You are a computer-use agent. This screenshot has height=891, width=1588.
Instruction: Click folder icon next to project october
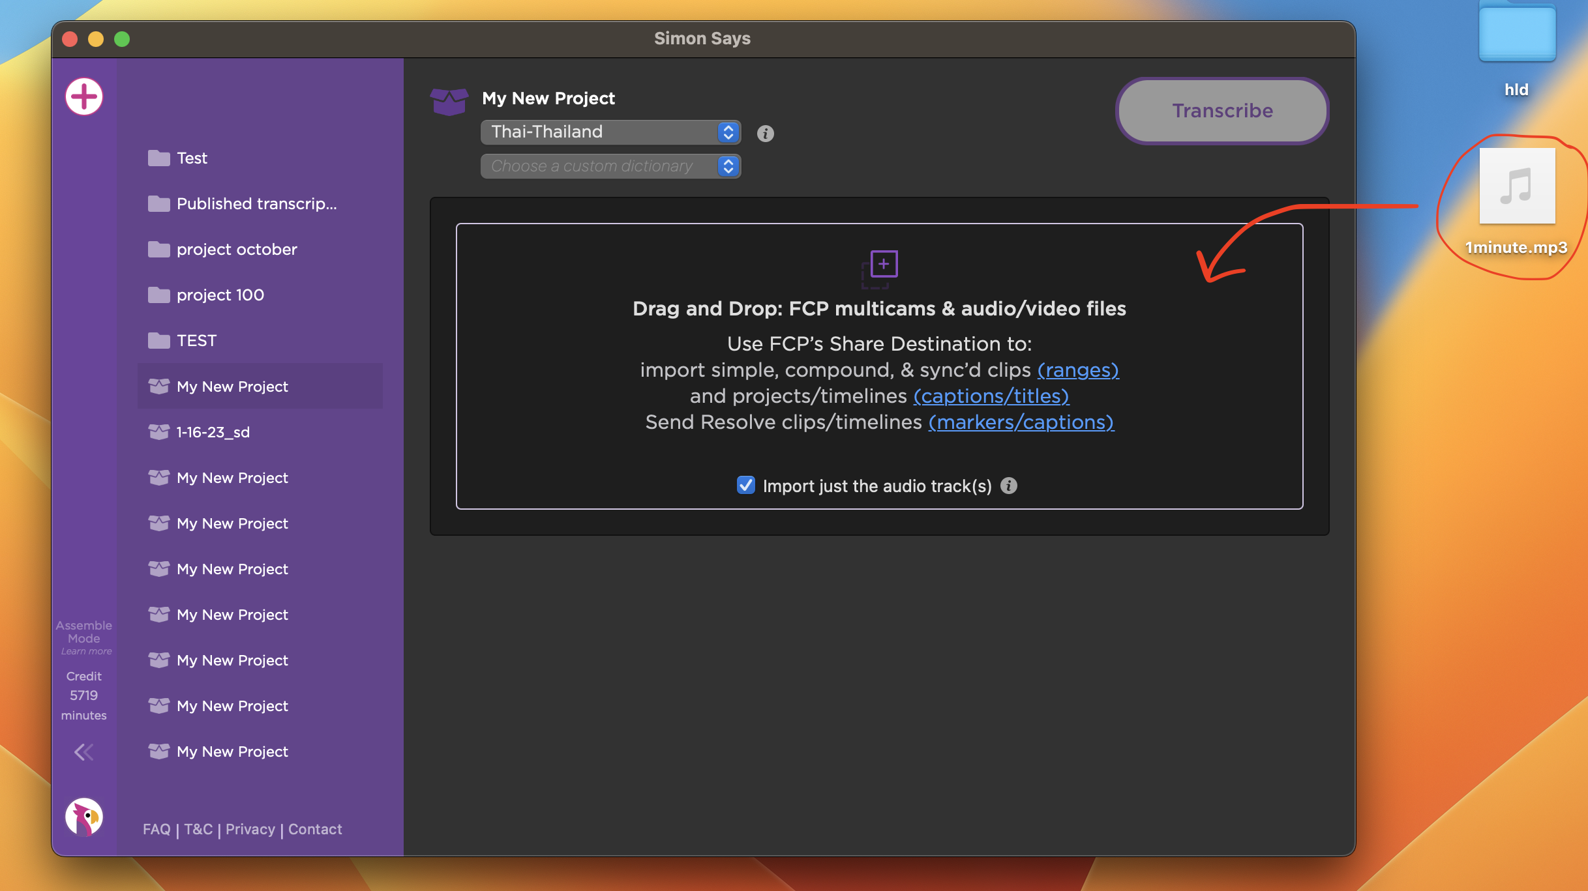coord(158,249)
